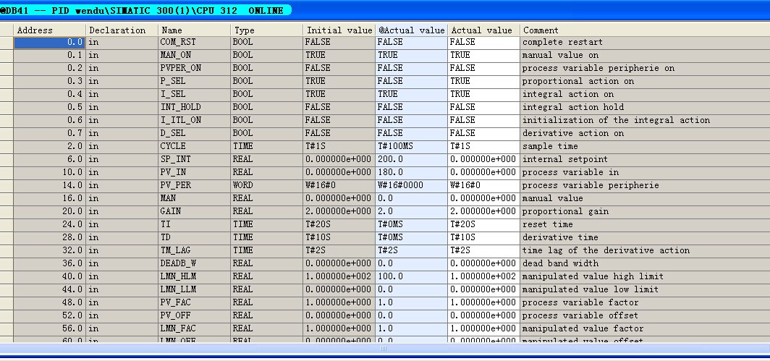
Task: Click the comment 'reset time'
Action: pos(548,224)
